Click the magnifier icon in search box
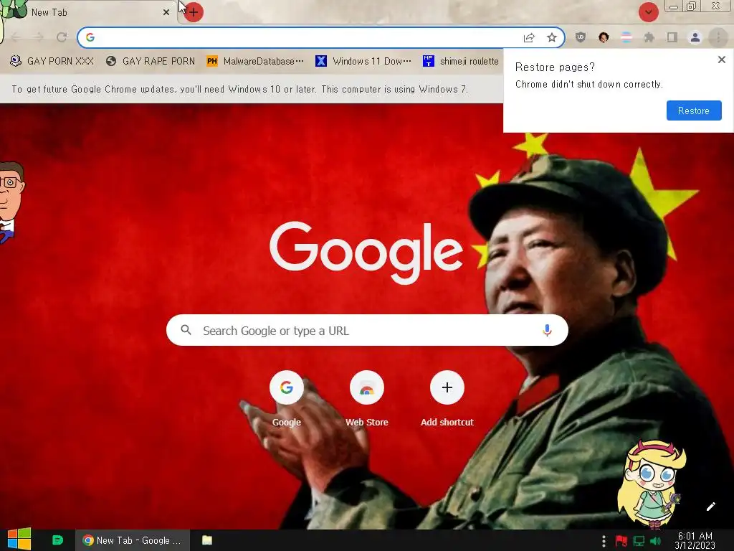 point(186,330)
